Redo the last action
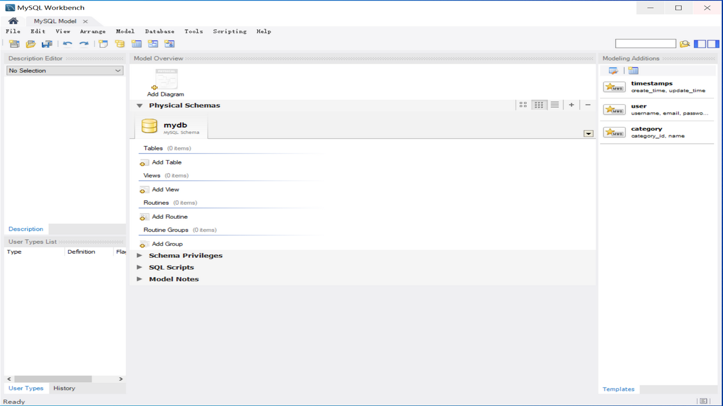This screenshot has width=723, height=406. tap(84, 43)
